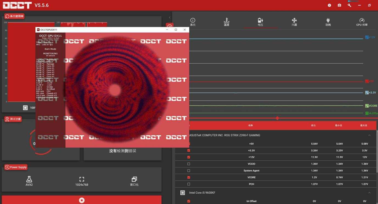Enable the PCH sensor checkbox

189,184
